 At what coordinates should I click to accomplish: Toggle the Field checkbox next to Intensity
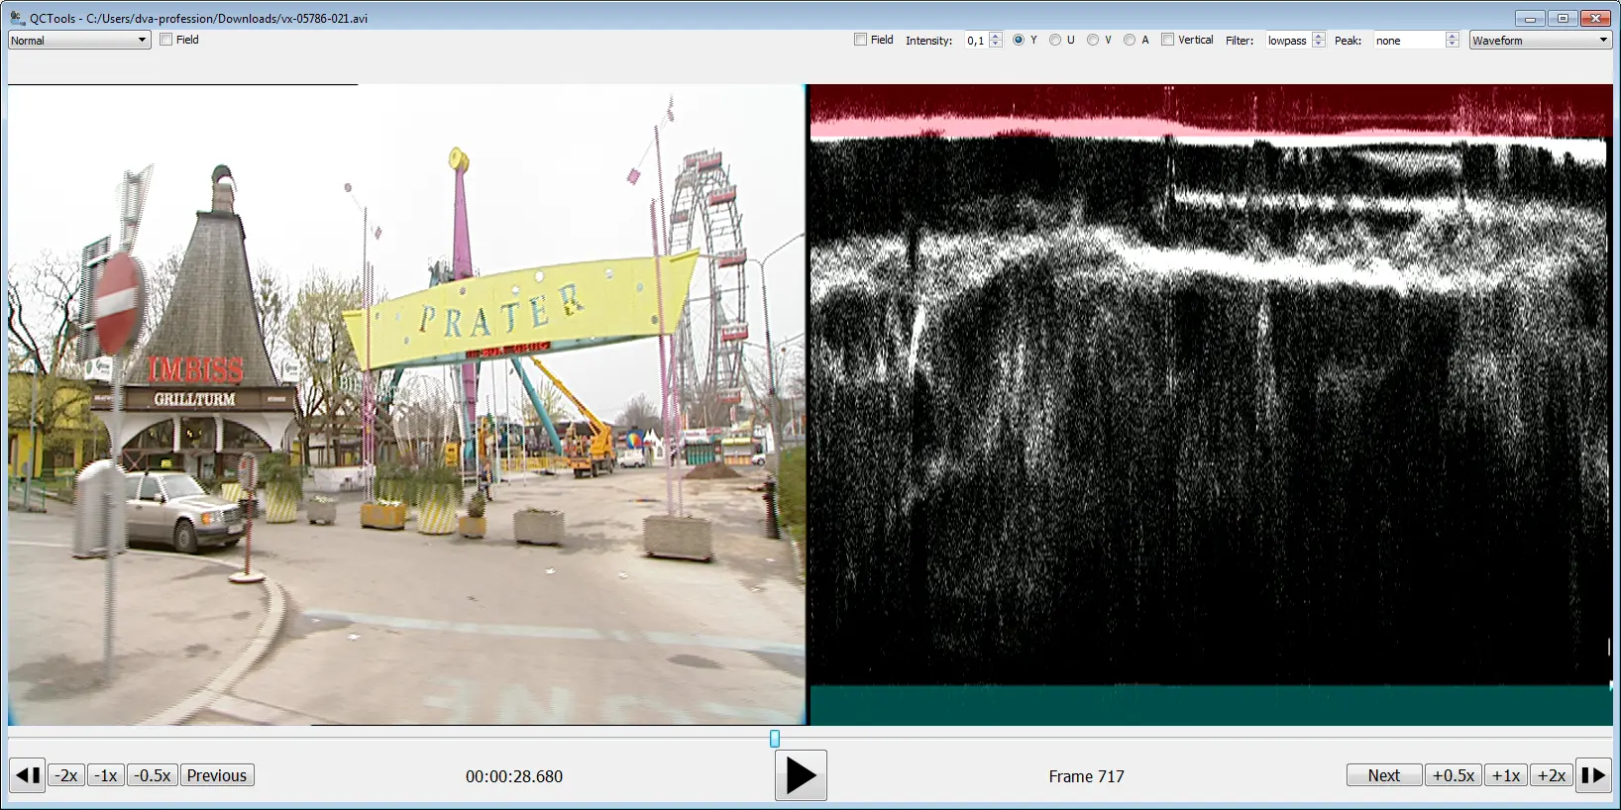click(860, 40)
